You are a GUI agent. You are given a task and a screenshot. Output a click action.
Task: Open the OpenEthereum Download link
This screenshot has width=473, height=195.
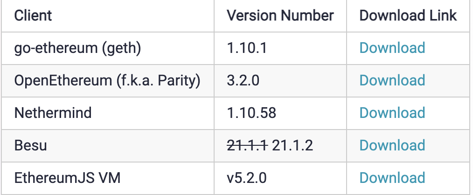(x=392, y=80)
